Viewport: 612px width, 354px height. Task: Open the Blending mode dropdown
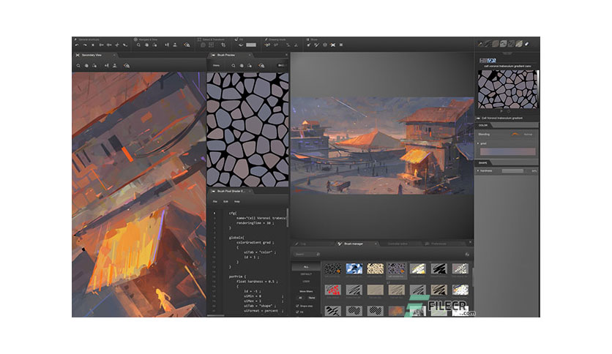click(x=528, y=134)
